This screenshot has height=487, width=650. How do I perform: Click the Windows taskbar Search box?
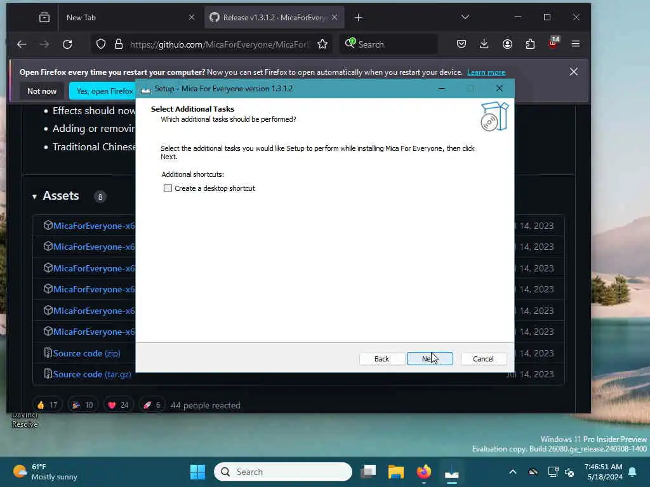(283, 472)
